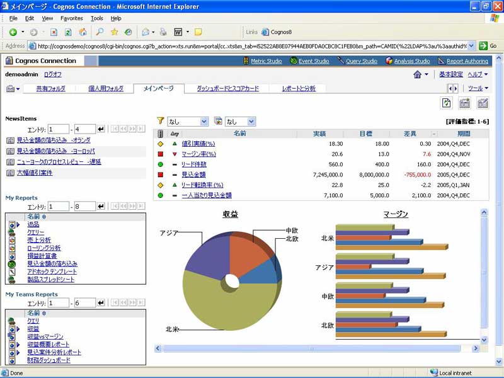Run the 返品 report play arrow

(18, 225)
